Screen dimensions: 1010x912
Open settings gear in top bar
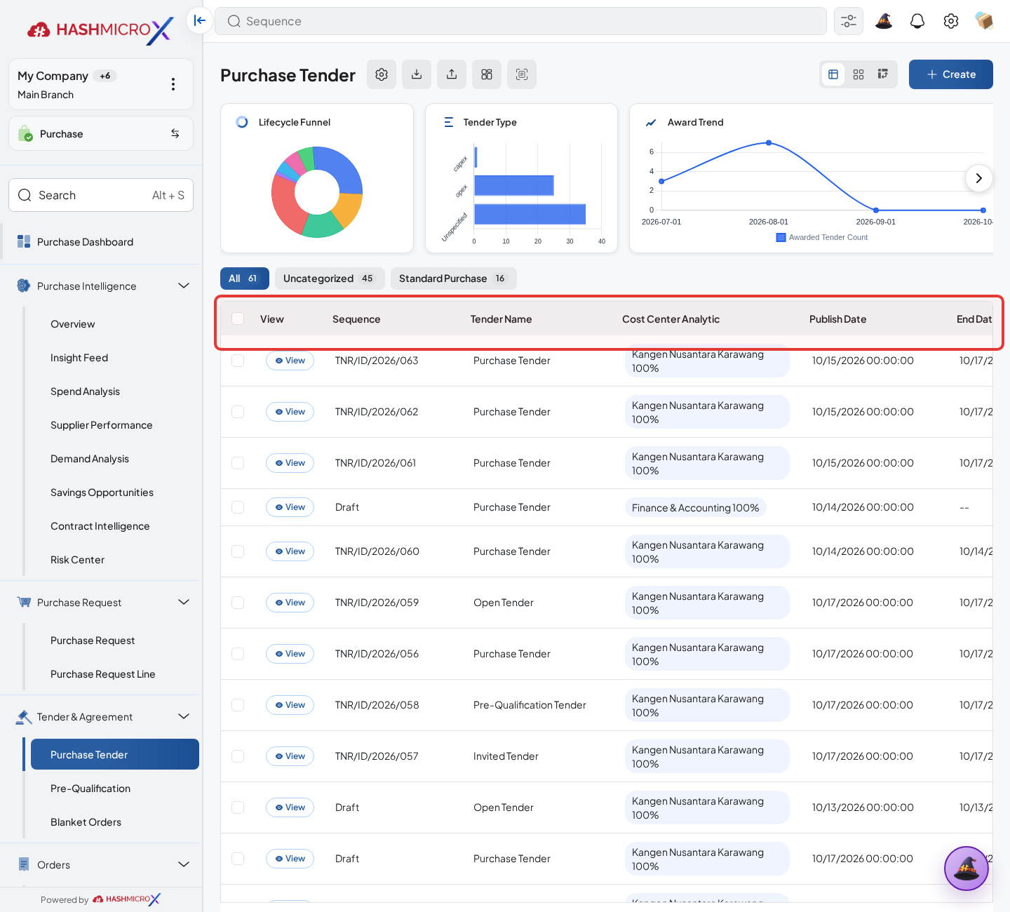coord(951,21)
